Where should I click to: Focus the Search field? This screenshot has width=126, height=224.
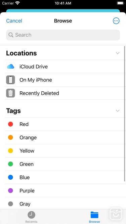(63, 35)
